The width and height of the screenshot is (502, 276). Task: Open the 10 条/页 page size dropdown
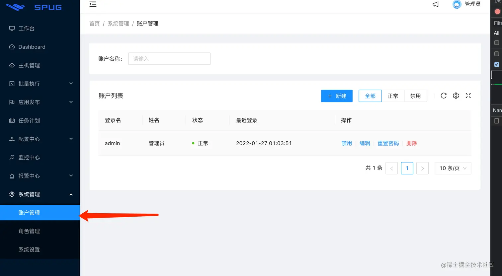click(453, 168)
